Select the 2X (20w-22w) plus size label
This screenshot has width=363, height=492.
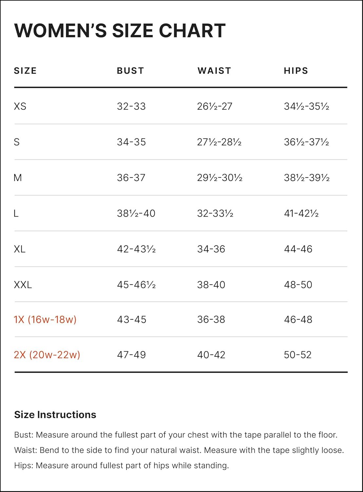click(47, 355)
